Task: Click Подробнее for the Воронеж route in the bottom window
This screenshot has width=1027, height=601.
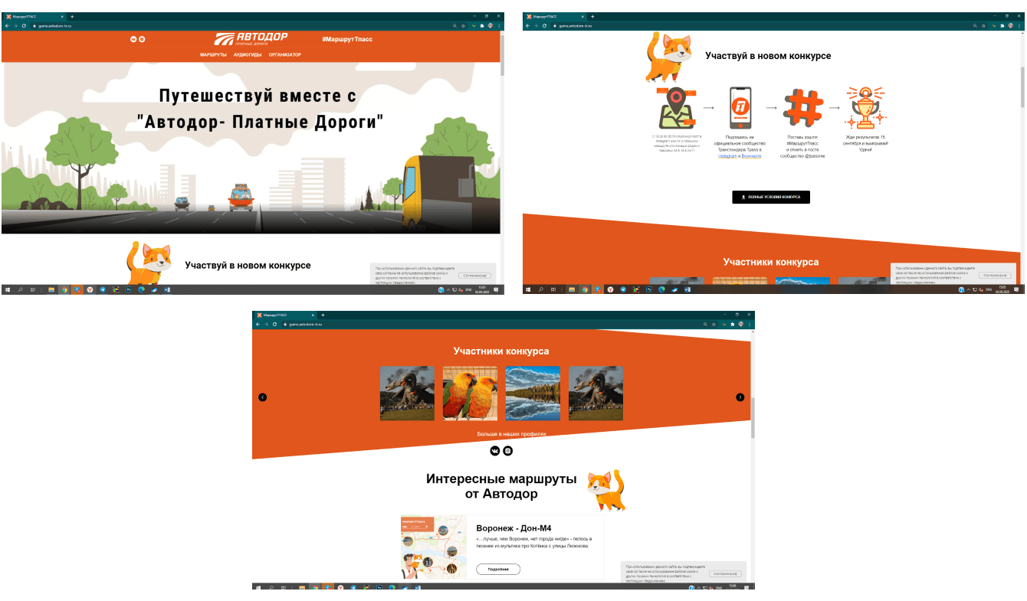Action: (498, 569)
